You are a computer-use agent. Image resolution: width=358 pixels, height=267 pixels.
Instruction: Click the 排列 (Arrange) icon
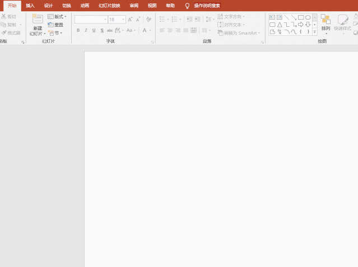(326, 20)
